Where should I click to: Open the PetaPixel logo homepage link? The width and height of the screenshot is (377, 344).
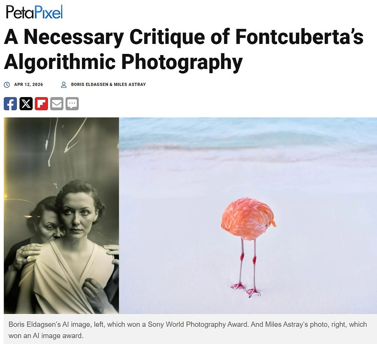pyautogui.click(x=34, y=12)
